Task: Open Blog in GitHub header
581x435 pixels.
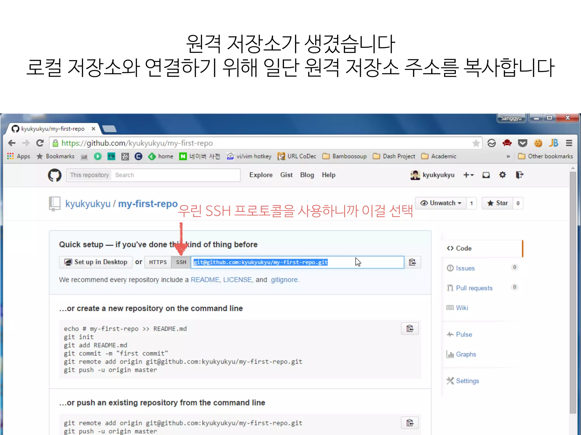Action: [x=307, y=175]
